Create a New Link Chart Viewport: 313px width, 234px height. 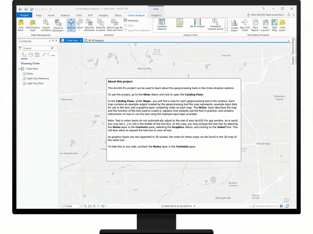(245, 25)
